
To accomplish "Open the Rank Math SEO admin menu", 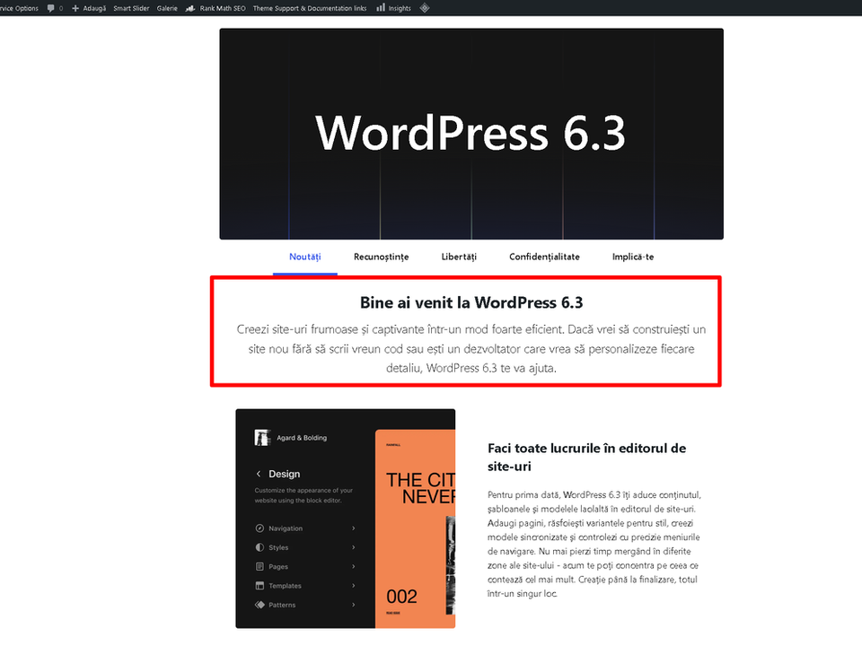I will pyautogui.click(x=215, y=8).
